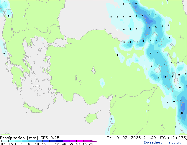Select the 30–35 mm purple legend swatch
The width and height of the screenshot is (187, 145).
(66, 141)
